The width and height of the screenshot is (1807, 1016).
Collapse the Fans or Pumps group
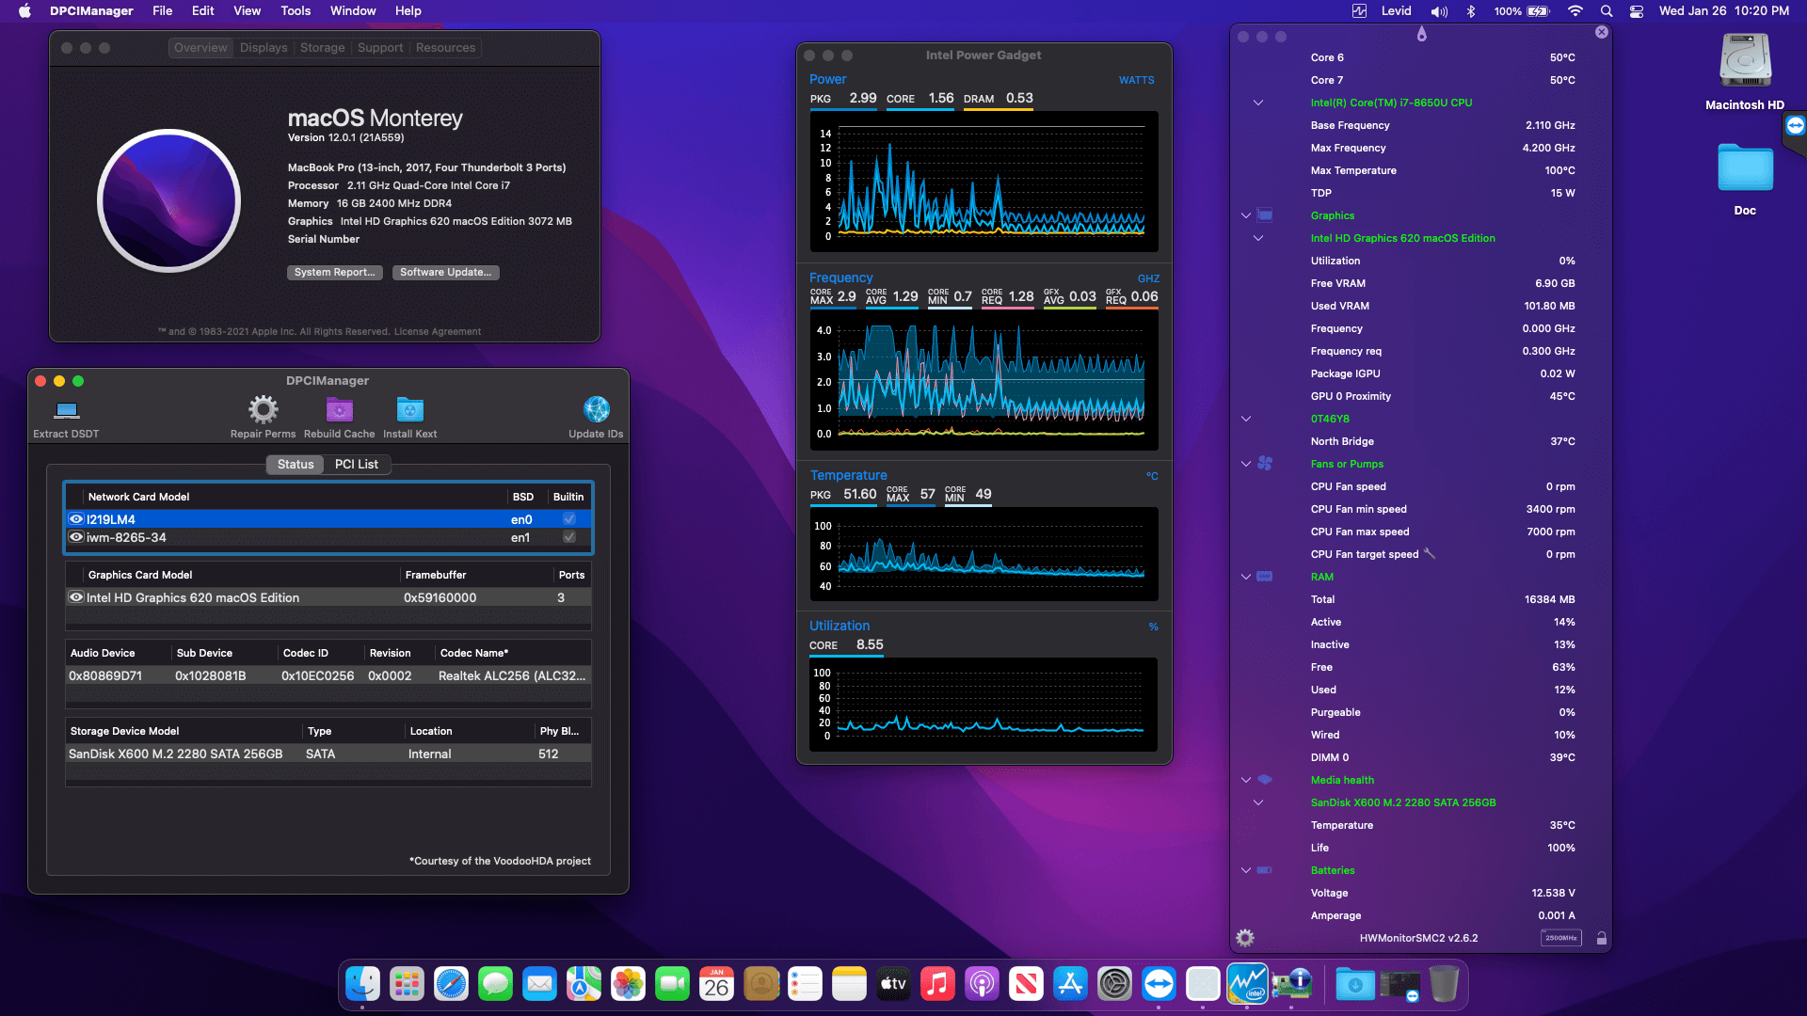[x=1246, y=464]
